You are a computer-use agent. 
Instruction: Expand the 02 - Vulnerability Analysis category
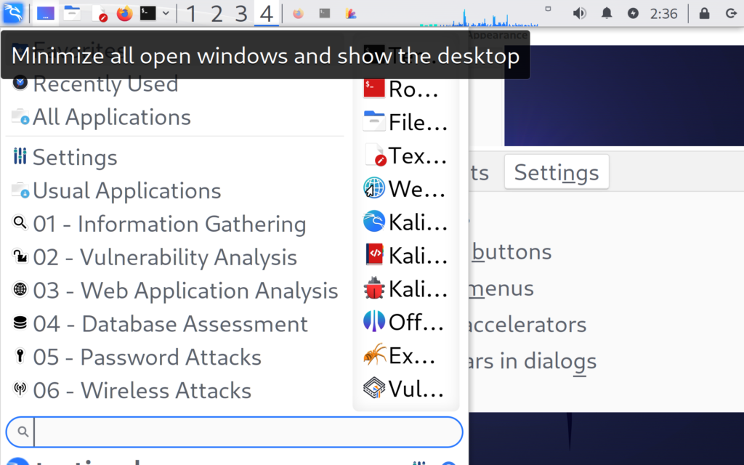(165, 256)
